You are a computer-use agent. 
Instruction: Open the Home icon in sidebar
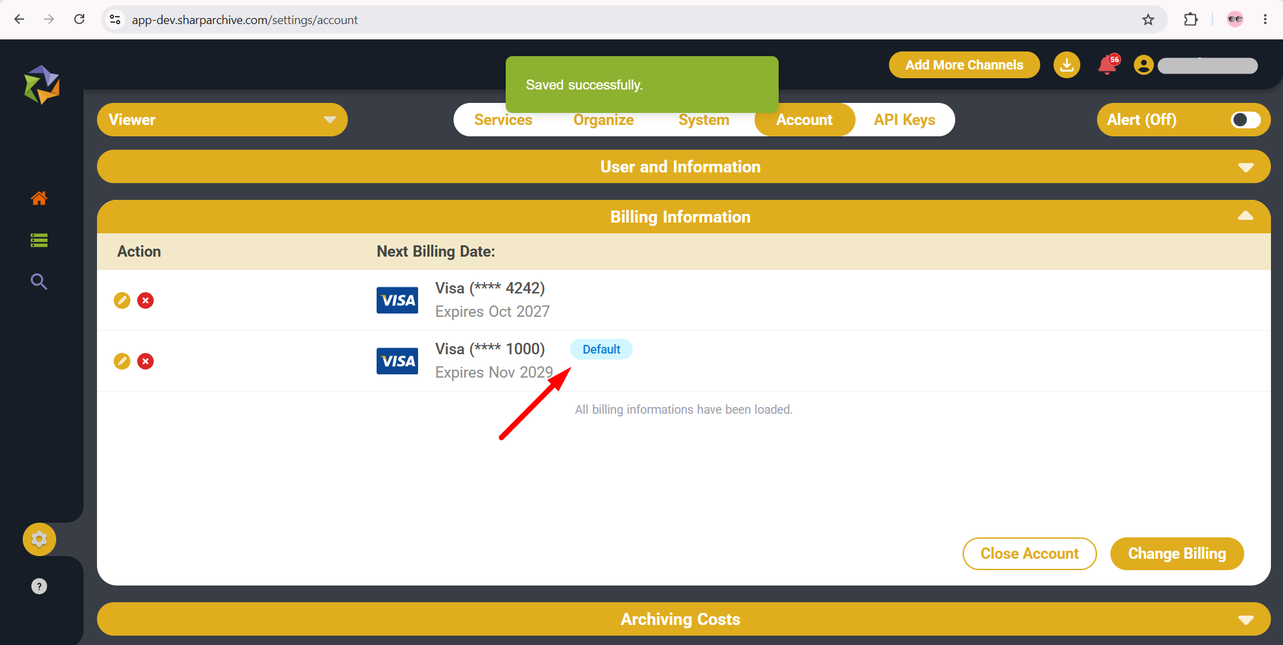(39, 198)
